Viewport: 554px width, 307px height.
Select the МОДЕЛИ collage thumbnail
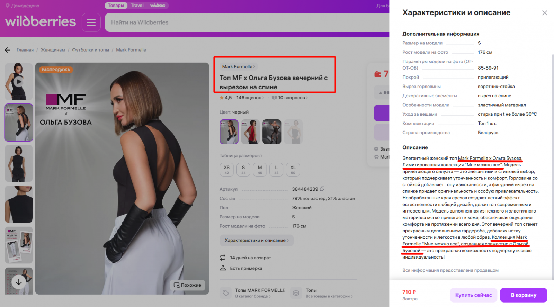coord(19,245)
